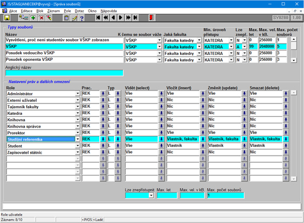Click the Max. počet souborů field showing 1
This screenshot has width=304, height=223.
(226, 196)
